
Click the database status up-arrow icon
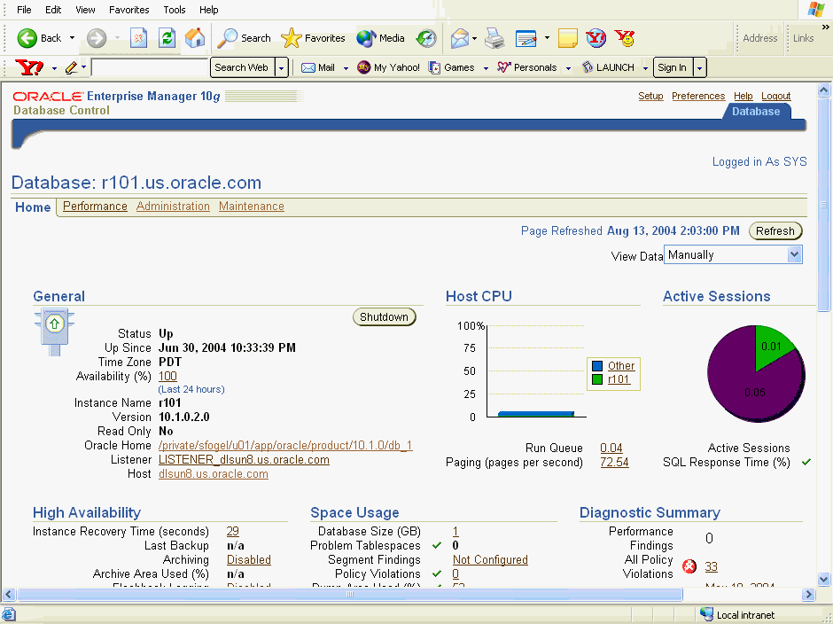tap(53, 324)
